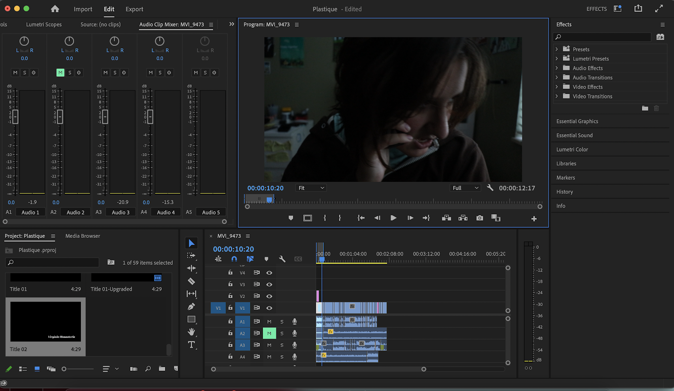Switch to the Media Browser tab

83,236
